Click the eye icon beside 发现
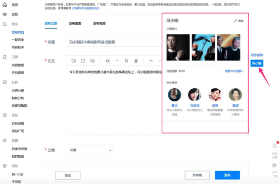This screenshot has width=280, height=184. coord(5,15)
